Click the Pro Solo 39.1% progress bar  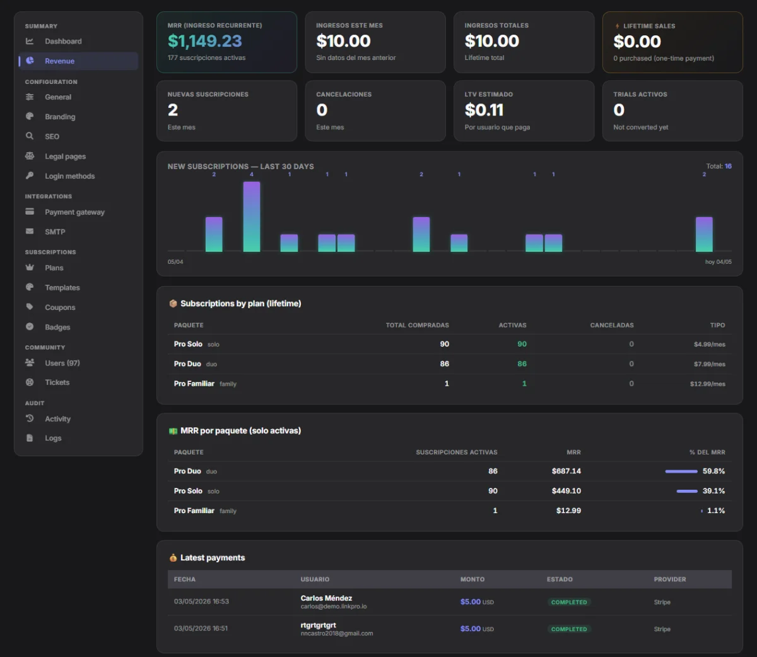point(687,491)
